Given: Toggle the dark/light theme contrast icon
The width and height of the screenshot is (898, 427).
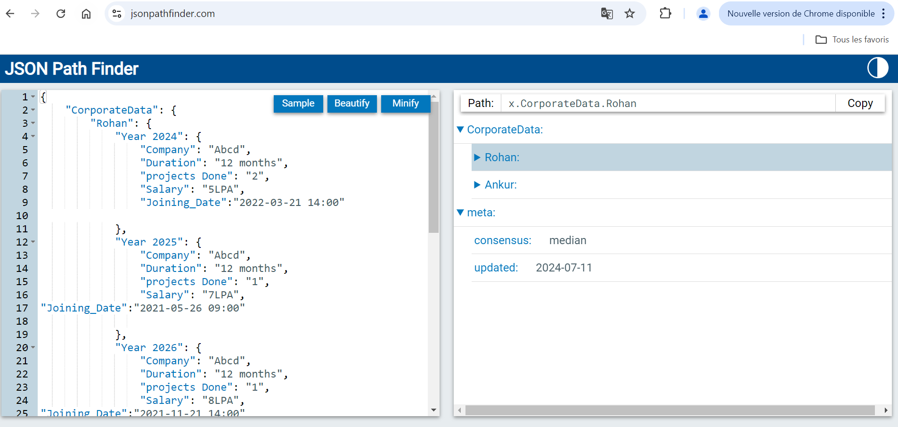Looking at the screenshot, I should click(878, 68).
